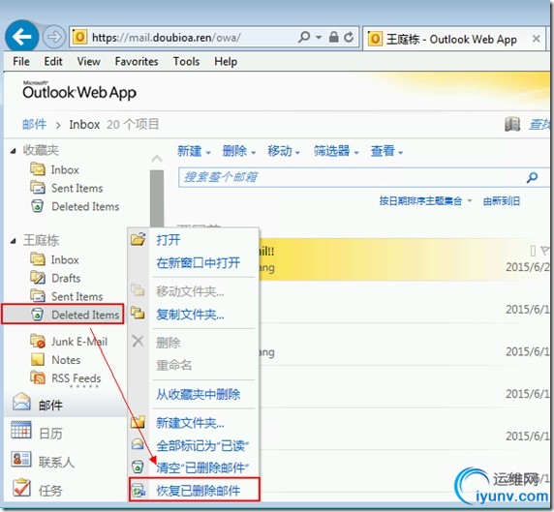Switch to the 任务 tasks module

pos(50,491)
